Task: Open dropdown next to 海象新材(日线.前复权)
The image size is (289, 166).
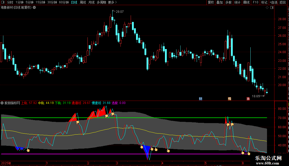Action: (x=34, y=8)
